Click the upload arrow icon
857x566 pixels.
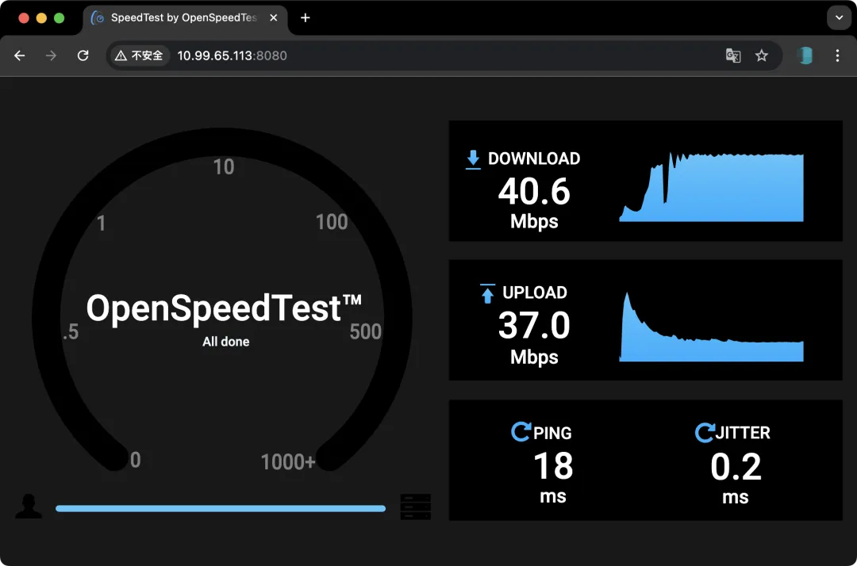point(487,293)
